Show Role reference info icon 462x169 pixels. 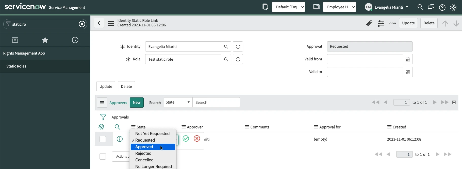pyautogui.click(x=238, y=59)
